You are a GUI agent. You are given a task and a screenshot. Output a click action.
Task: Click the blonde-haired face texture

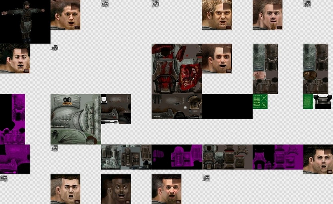point(217,15)
